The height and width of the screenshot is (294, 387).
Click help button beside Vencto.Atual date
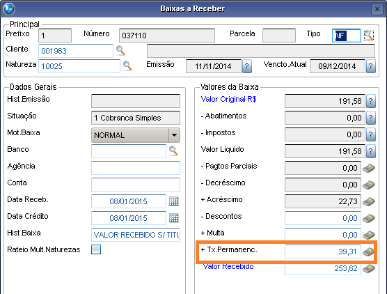[x=371, y=66]
